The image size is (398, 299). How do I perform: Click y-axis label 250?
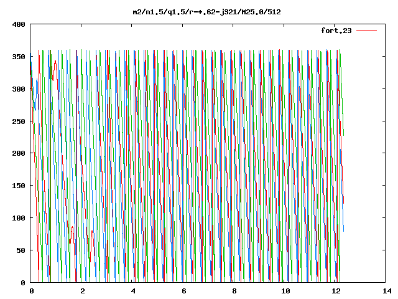point(19,121)
